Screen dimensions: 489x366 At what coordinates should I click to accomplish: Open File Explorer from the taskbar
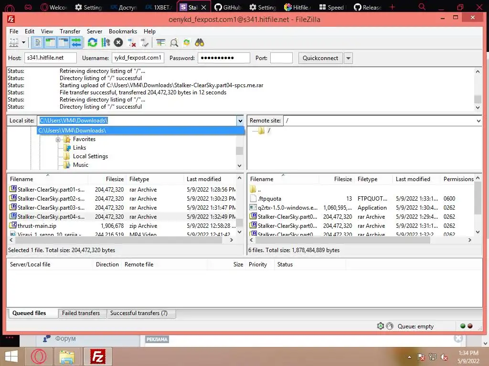(67, 356)
